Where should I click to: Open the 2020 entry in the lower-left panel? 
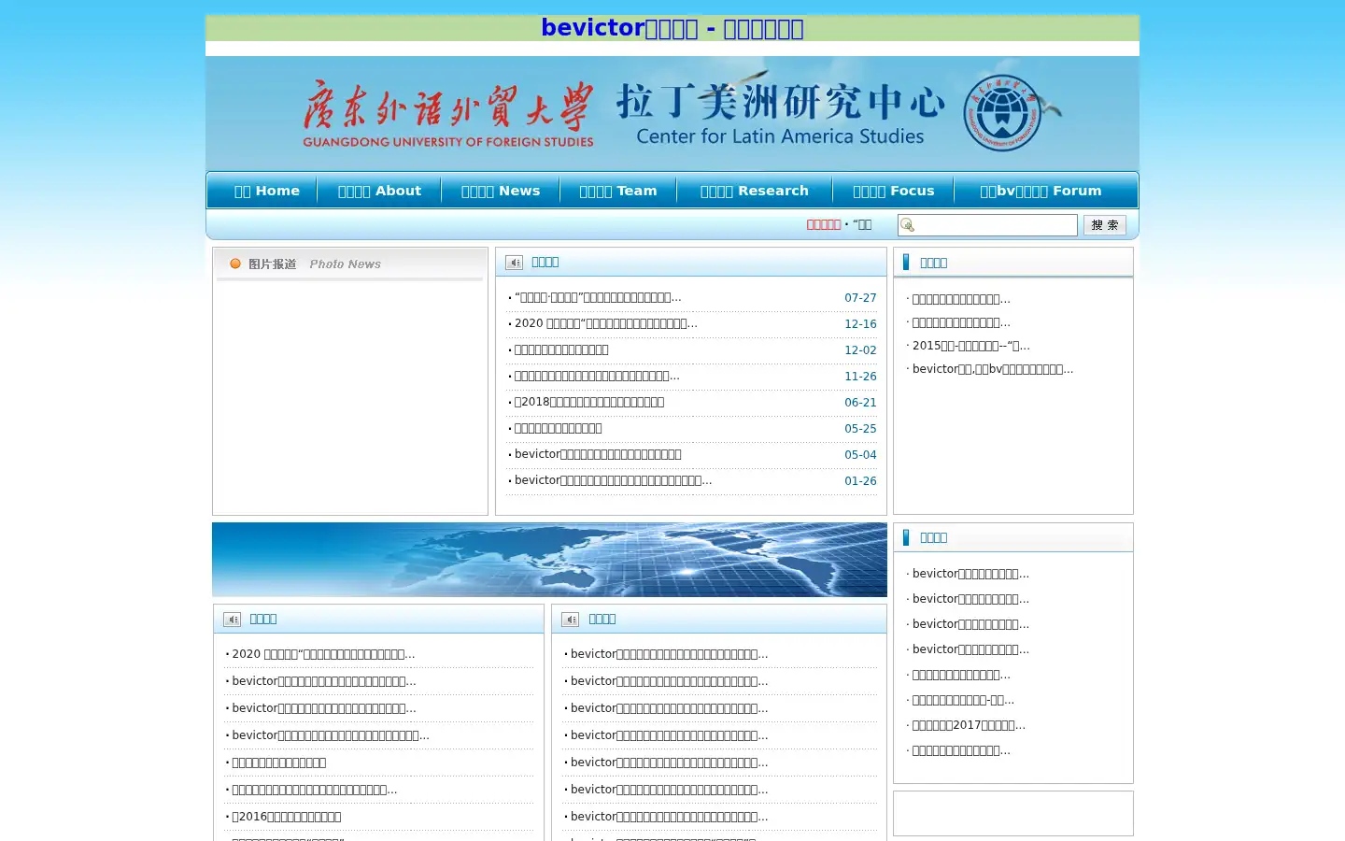(x=323, y=654)
